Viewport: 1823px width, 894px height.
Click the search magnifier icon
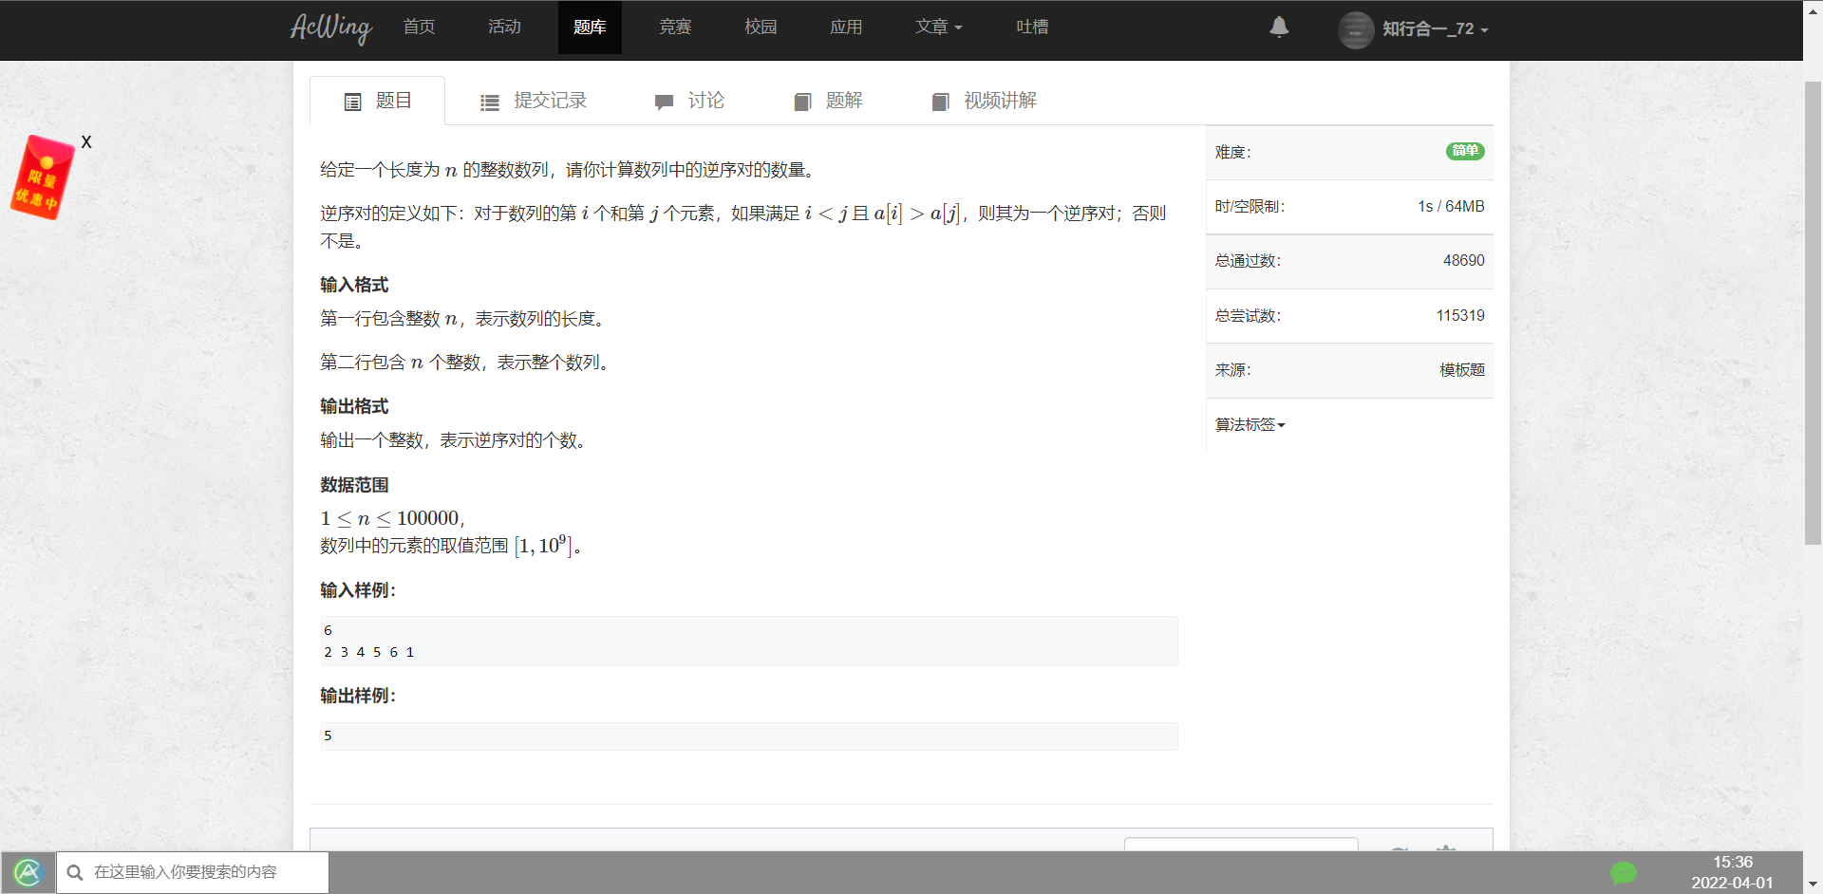click(75, 872)
